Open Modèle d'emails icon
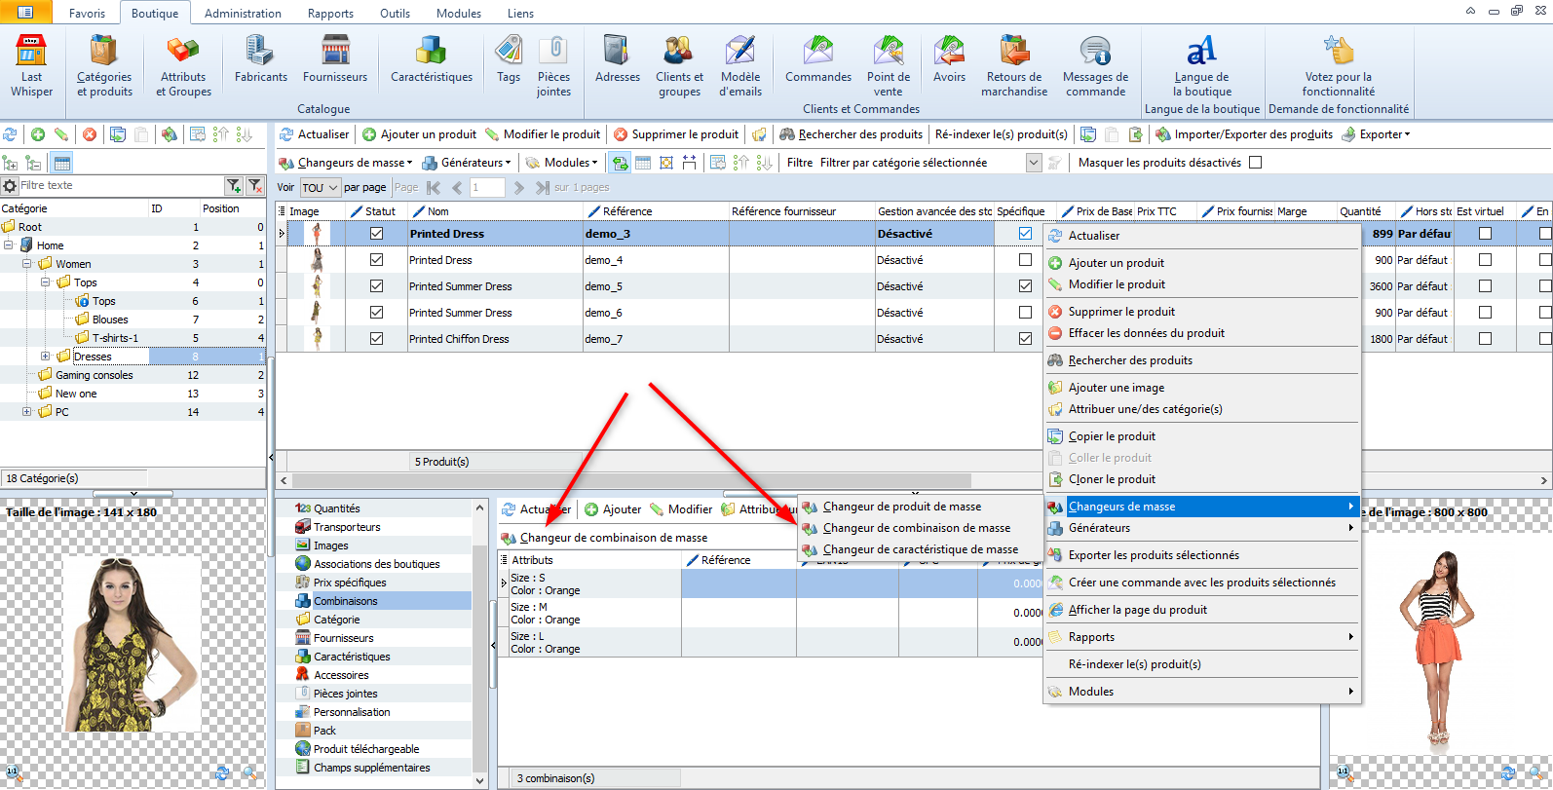 pyautogui.click(x=740, y=65)
